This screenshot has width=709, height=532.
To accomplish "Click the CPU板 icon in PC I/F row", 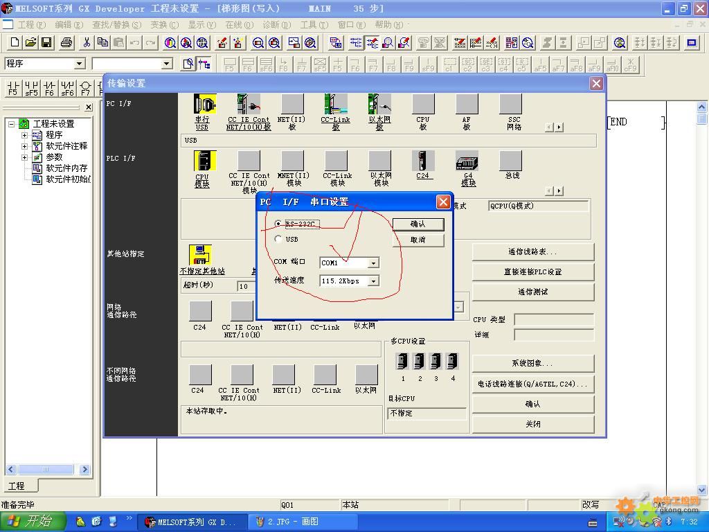I will 423,104.
